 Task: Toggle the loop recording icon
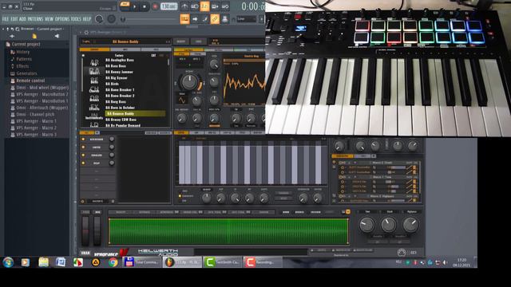[225, 6]
